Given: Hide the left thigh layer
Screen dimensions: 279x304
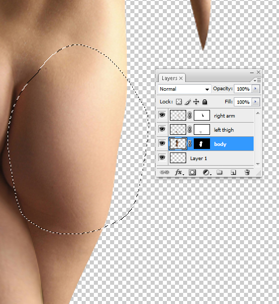Looking at the screenshot, I should [162, 129].
